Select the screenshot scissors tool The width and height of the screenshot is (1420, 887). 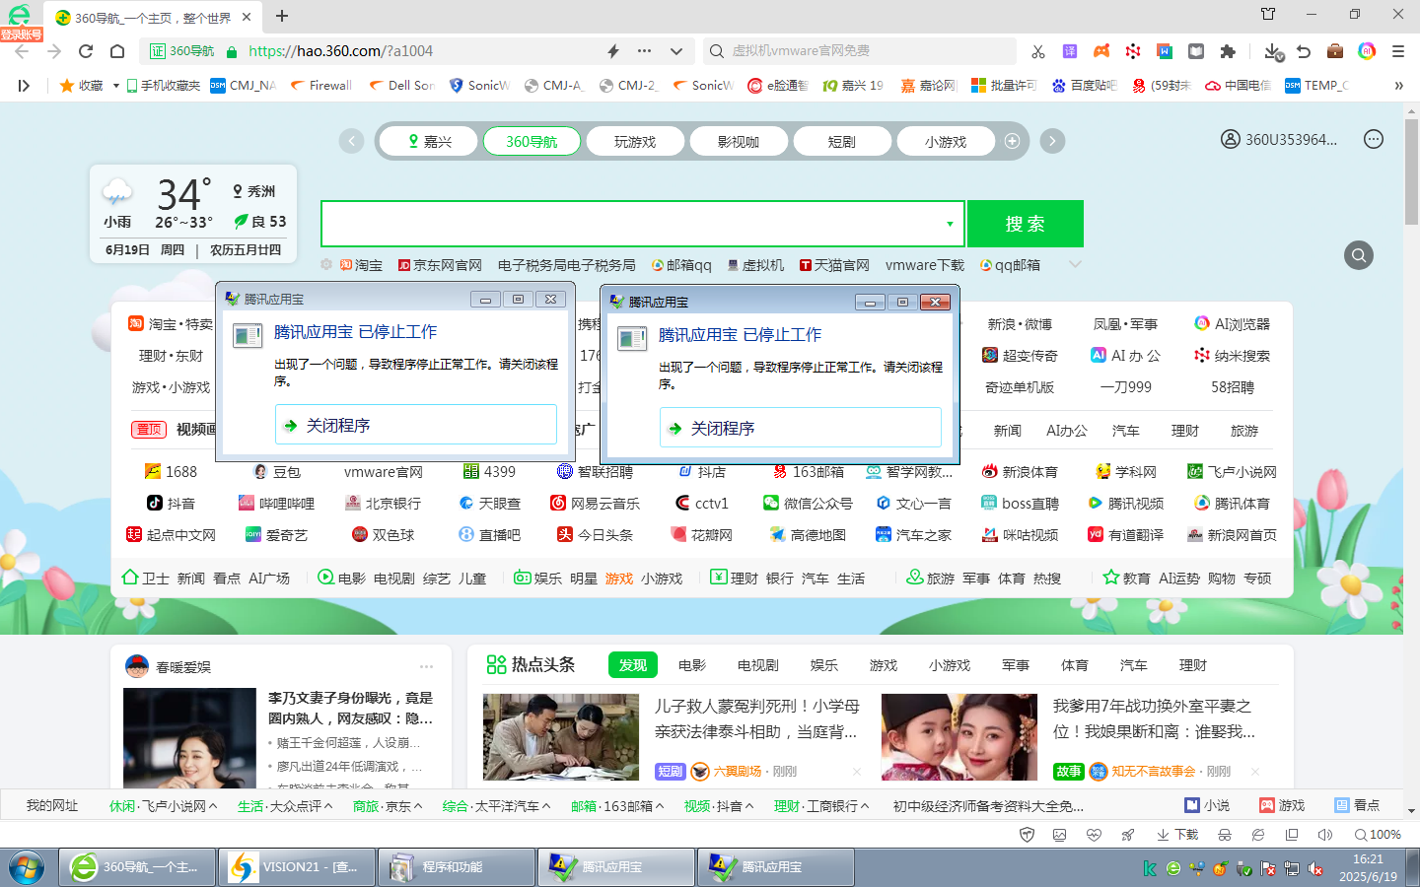click(1038, 50)
